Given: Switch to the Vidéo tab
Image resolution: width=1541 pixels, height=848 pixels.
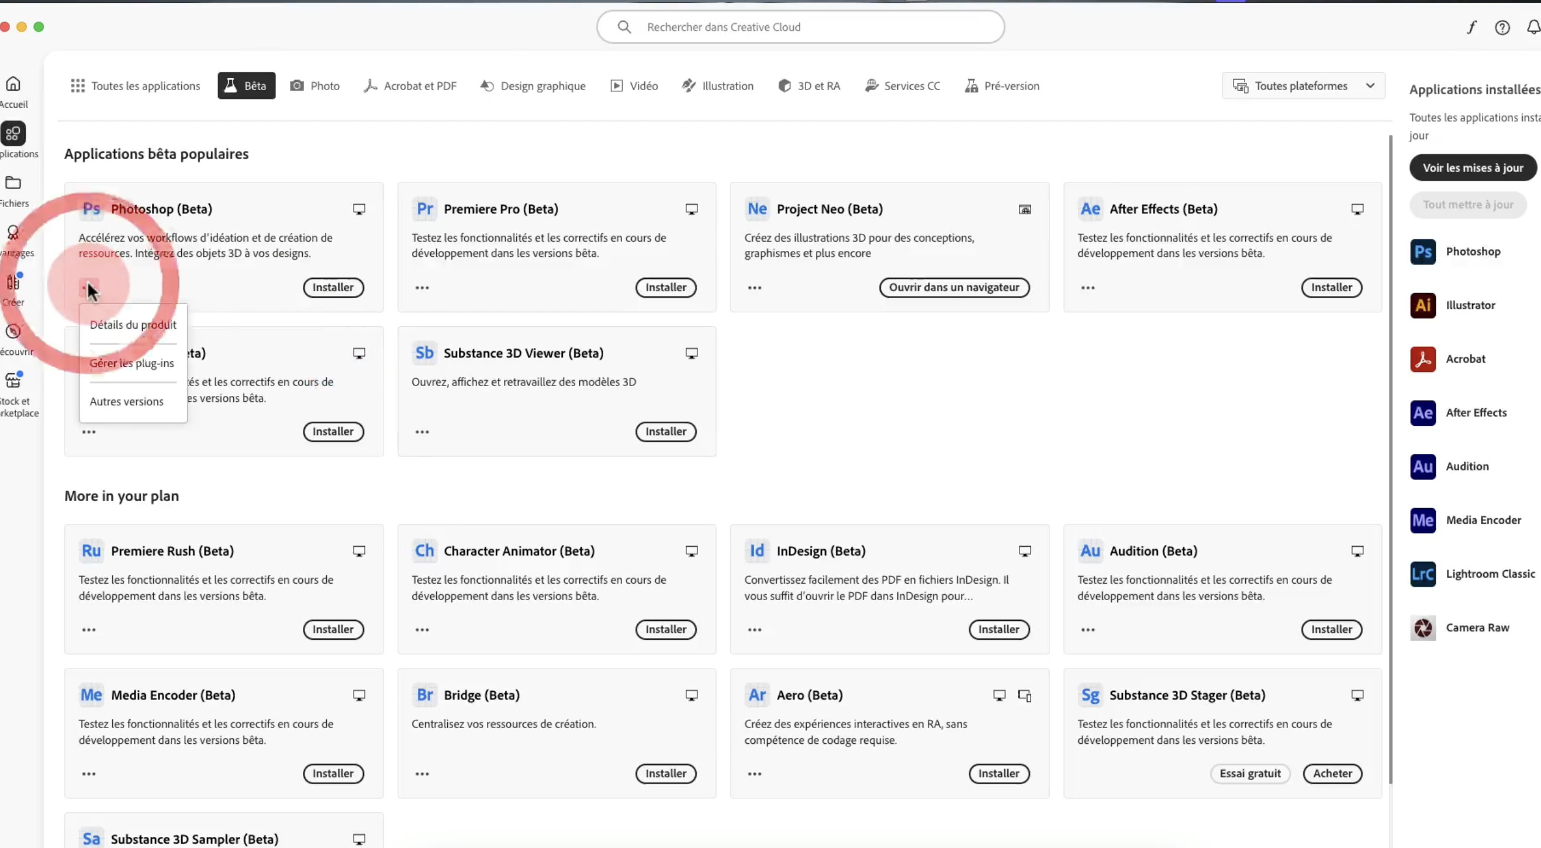Looking at the screenshot, I should point(634,86).
